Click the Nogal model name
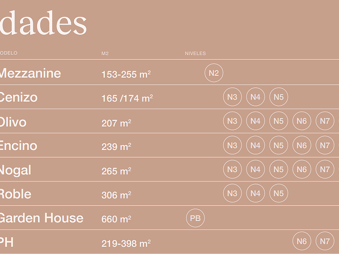Viewport: 339px width, 254px height. click(x=15, y=170)
